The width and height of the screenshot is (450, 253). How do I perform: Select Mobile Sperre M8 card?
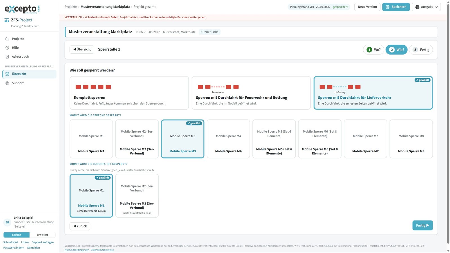411,139
